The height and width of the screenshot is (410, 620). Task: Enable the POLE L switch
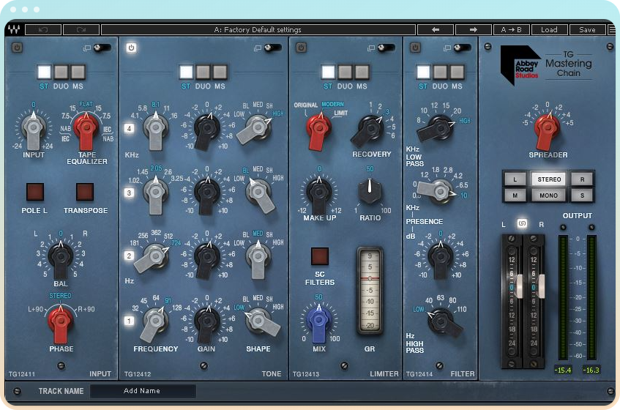(x=35, y=192)
